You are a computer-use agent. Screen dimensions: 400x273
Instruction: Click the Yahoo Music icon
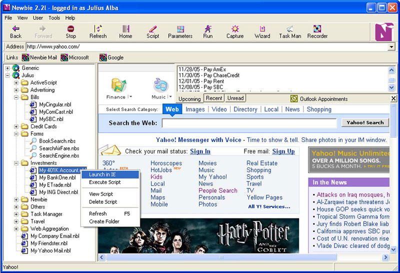[161, 85]
